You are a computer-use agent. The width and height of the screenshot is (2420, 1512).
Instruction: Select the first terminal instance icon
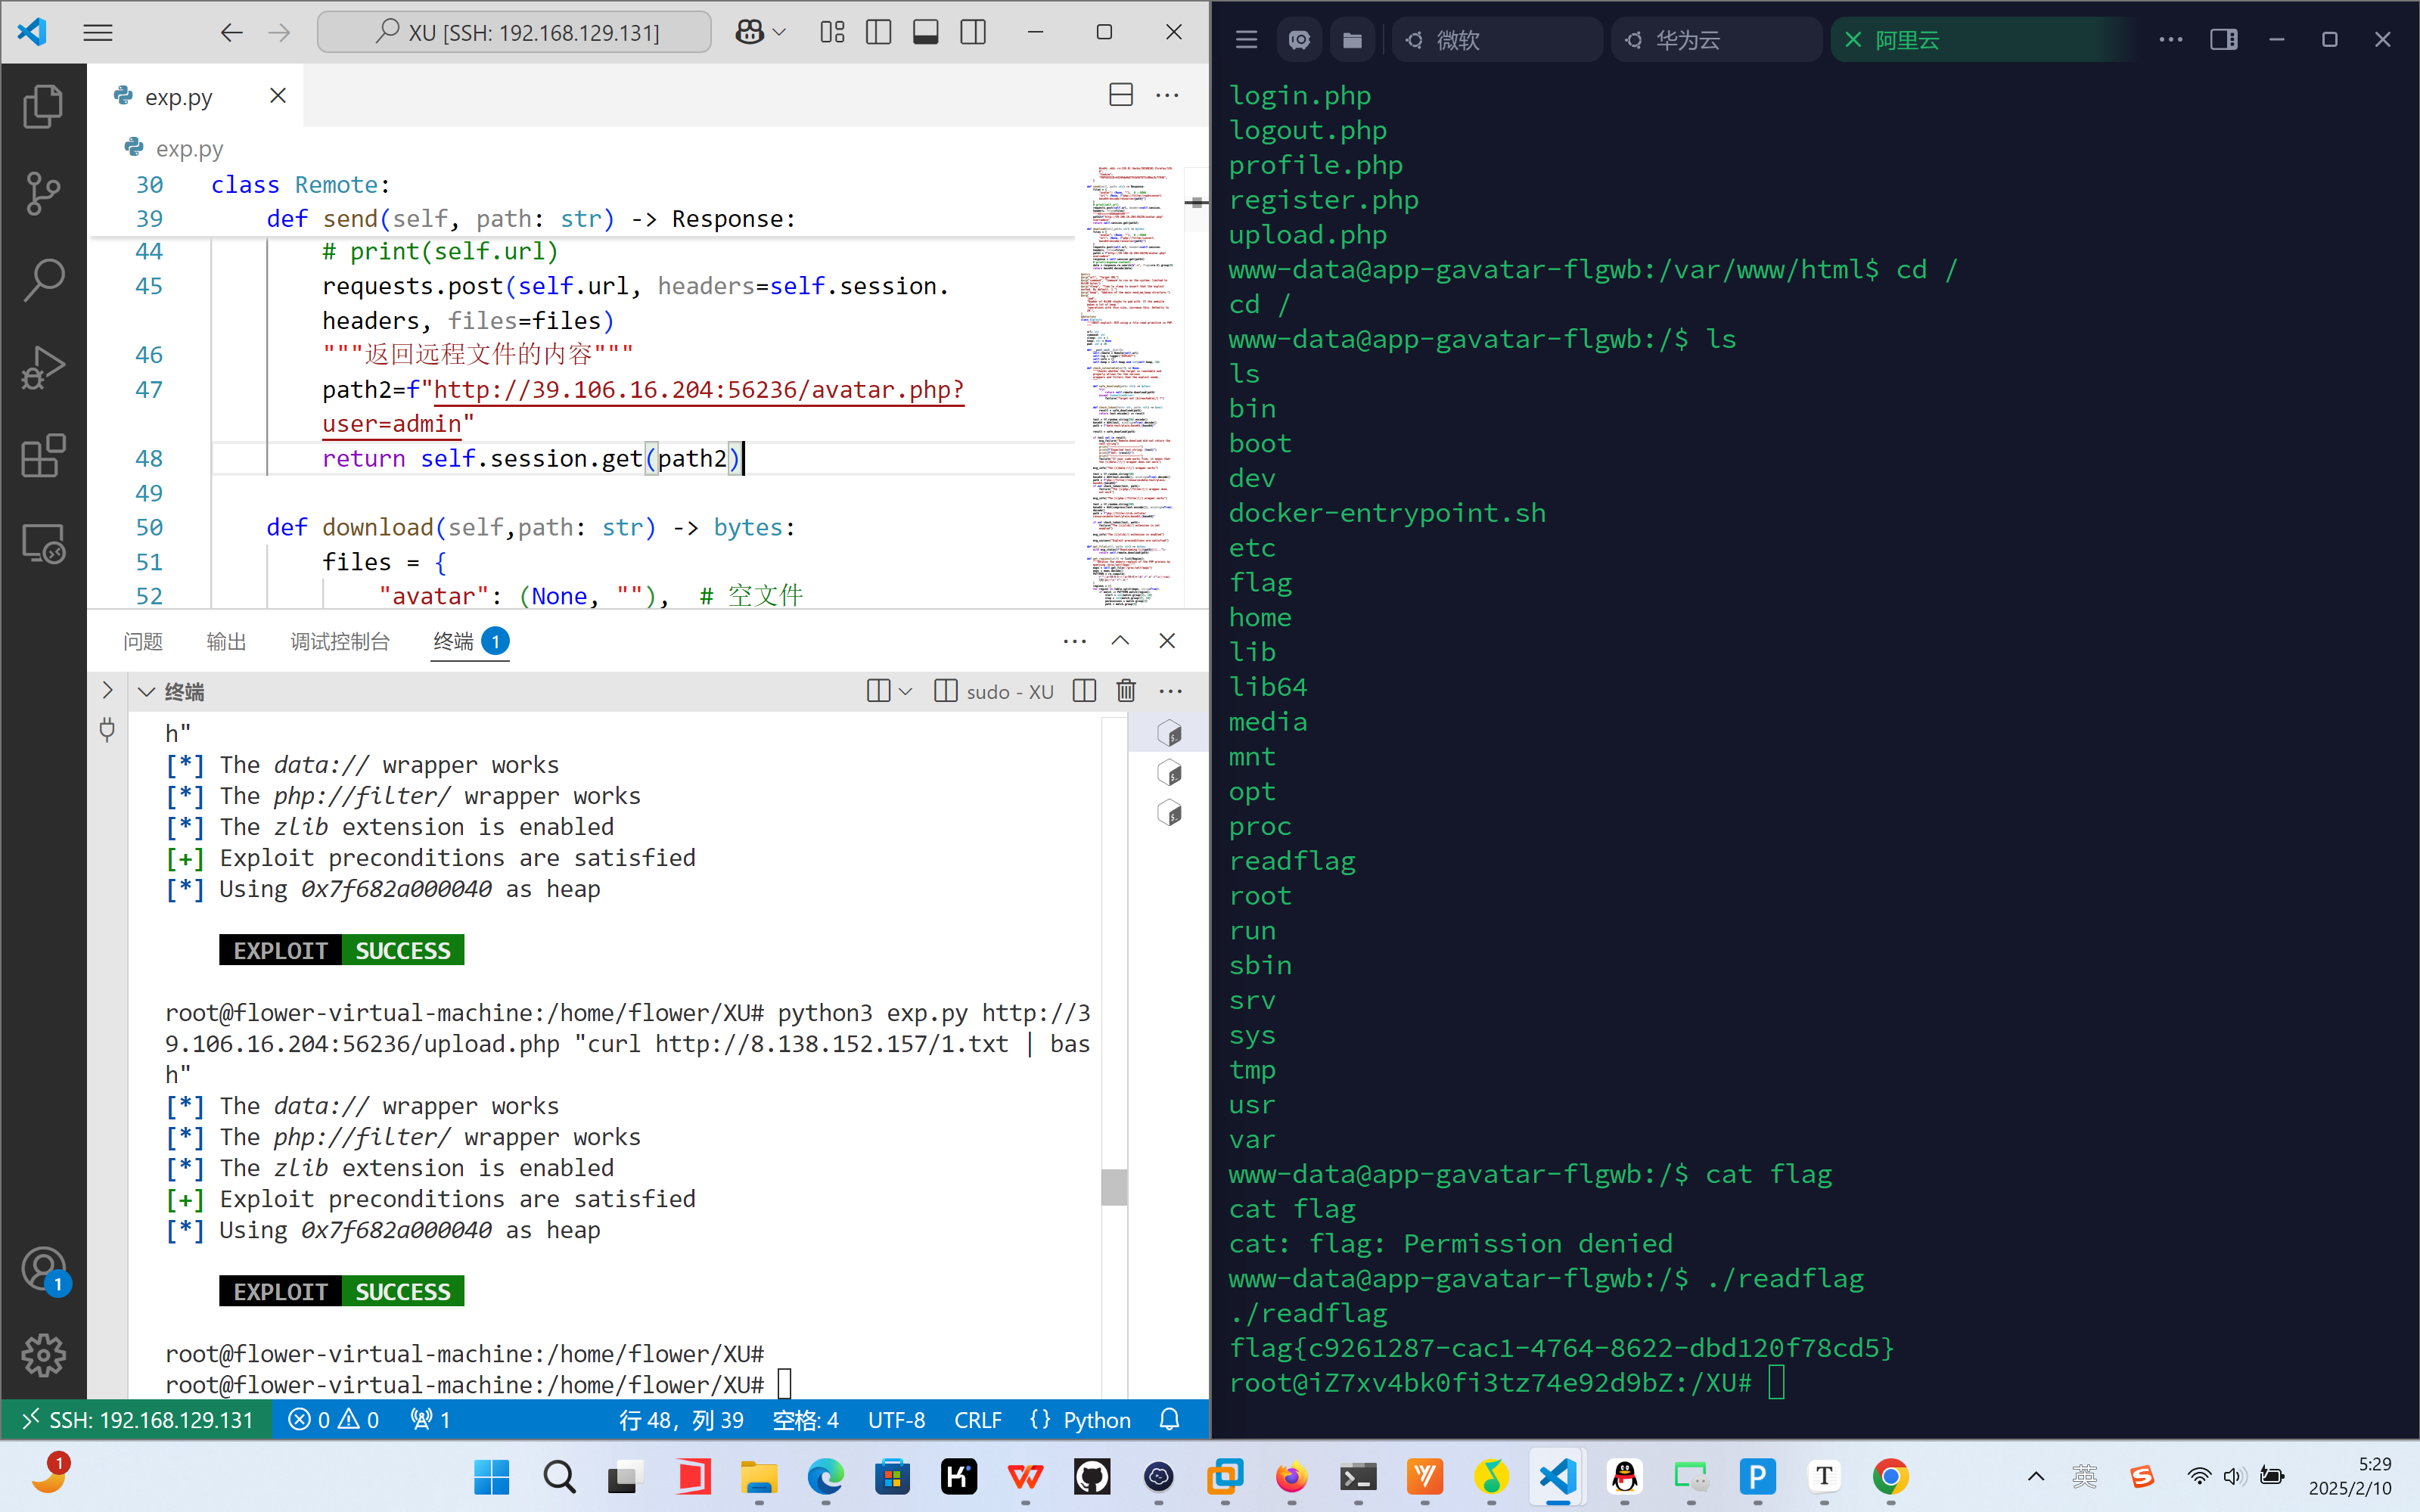click(x=1169, y=733)
